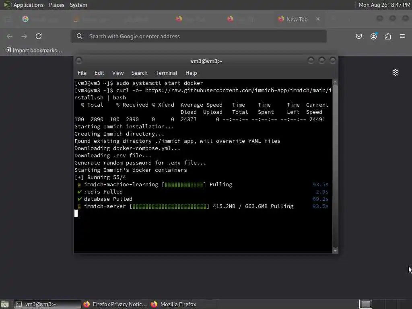Click the magnifier icon in address bar
Screen dimensions: 412x309
point(79,36)
